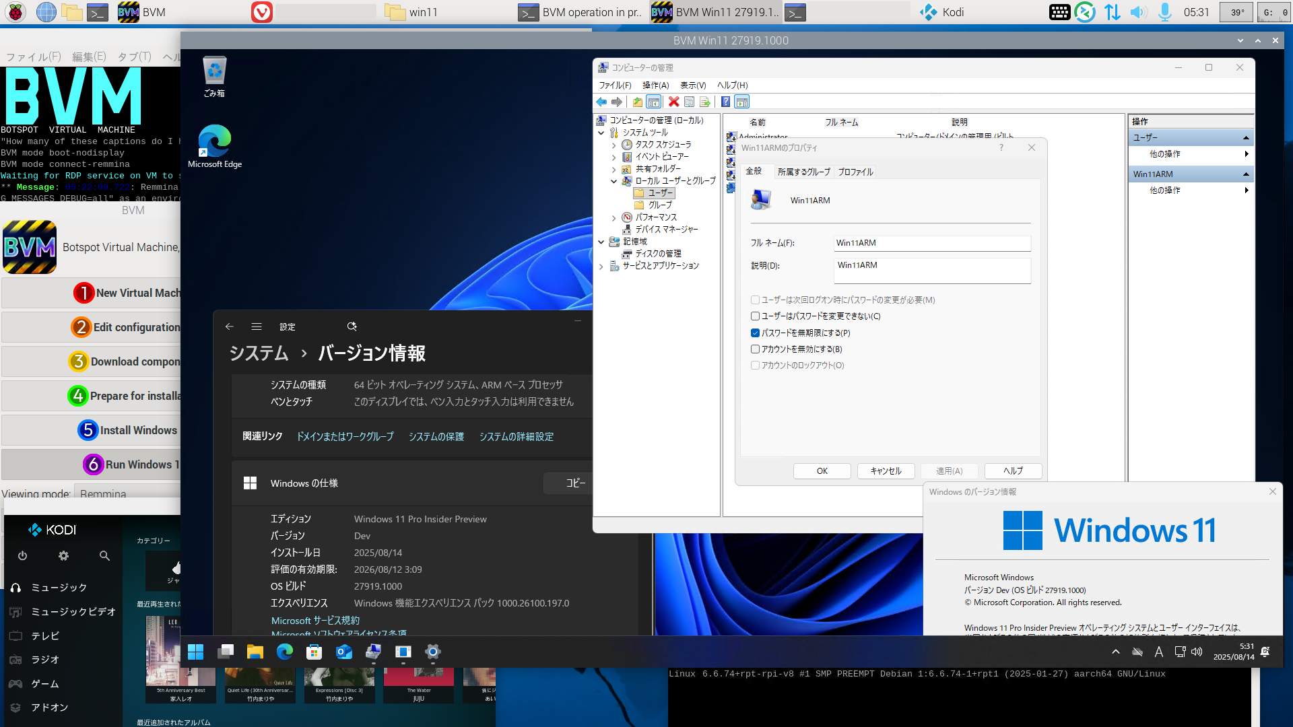This screenshot has width=1293, height=727.
Task: Click ヘルプ button in the properties dialog
Action: [x=1013, y=471]
